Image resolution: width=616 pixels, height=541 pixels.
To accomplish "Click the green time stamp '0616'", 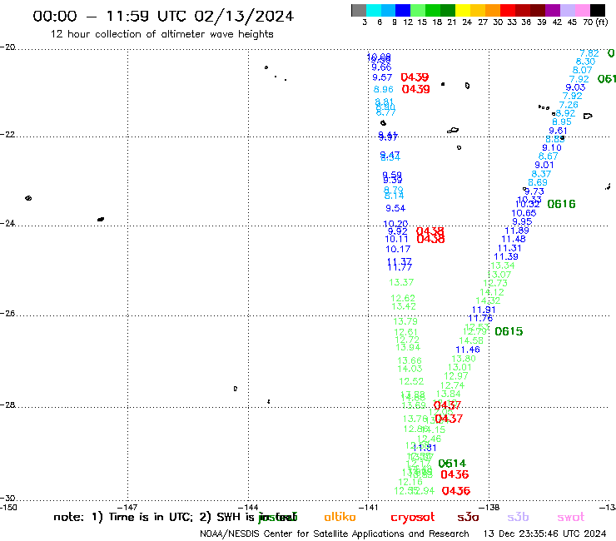I will coord(561,204).
